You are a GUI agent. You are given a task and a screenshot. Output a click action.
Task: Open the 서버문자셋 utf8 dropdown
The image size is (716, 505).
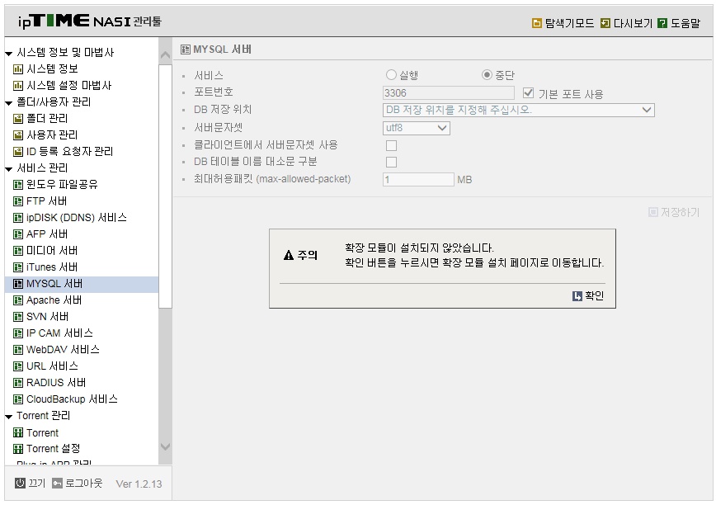coord(417,128)
